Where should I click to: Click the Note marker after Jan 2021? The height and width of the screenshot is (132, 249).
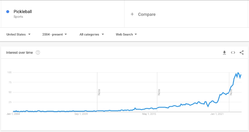(x=231, y=92)
